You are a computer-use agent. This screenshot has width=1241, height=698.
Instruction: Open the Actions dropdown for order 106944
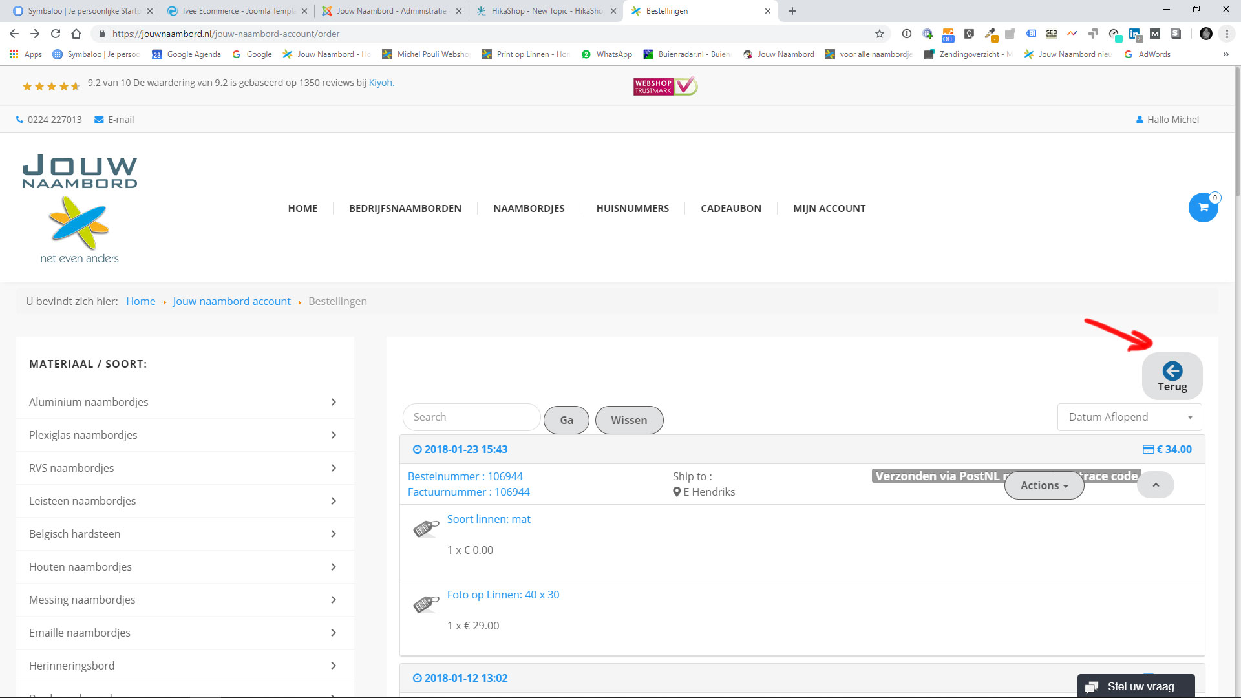[x=1044, y=485]
